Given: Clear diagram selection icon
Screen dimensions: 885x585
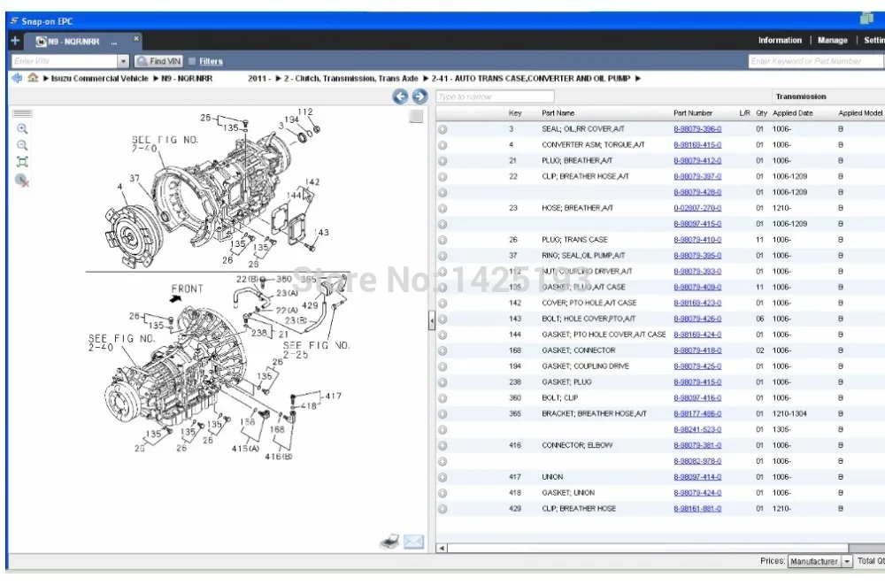Looking at the screenshot, I should (x=22, y=181).
